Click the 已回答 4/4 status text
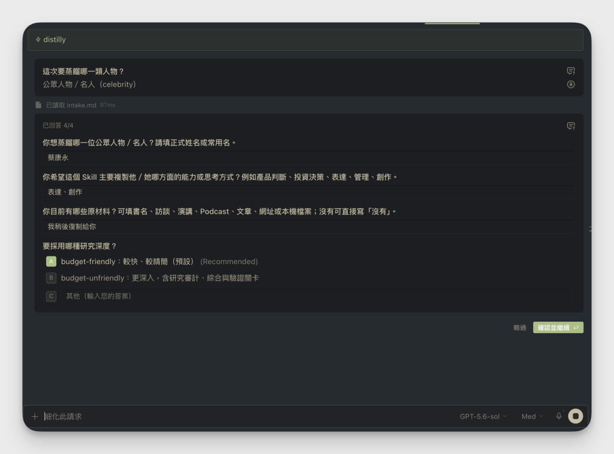Screen dimensions: 614x454 [x=58, y=126]
